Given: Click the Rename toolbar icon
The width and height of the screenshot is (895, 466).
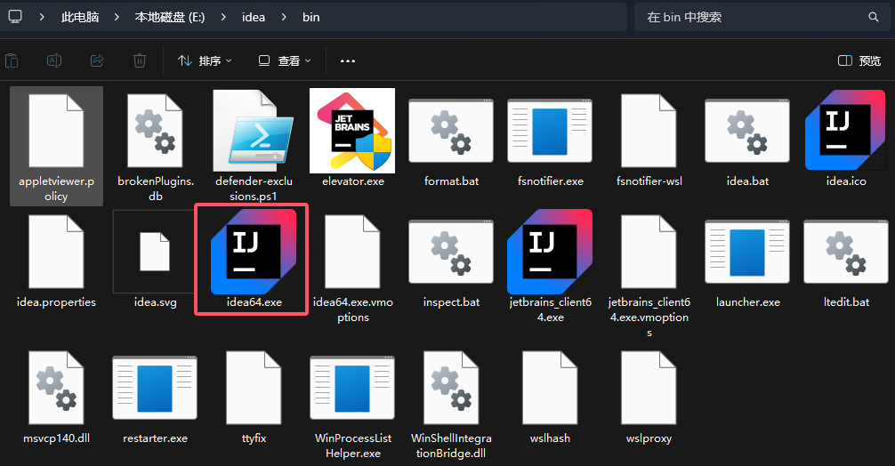Looking at the screenshot, I should coord(54,60).
